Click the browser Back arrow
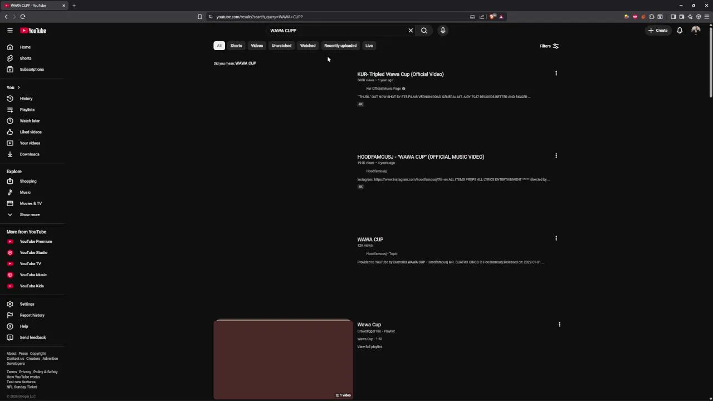This screenshot has height=401, width=713. click(x=6, y=17)
